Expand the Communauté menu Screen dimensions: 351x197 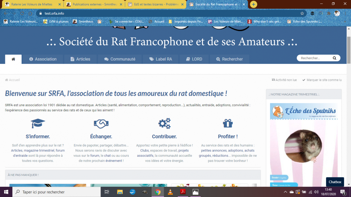[x=120, y=59]
